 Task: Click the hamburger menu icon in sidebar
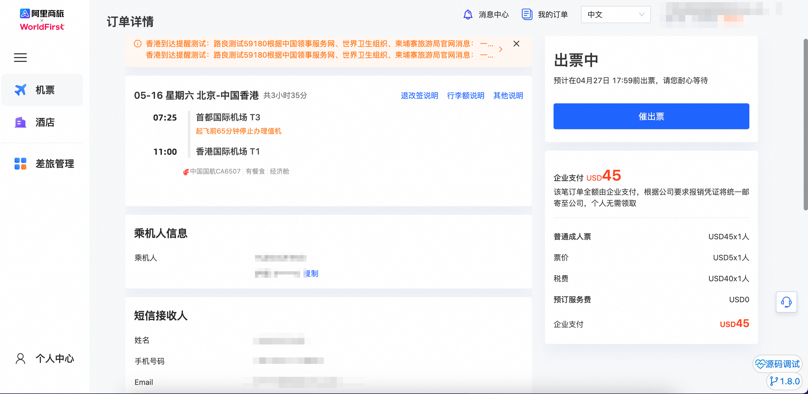[x=20, y=57]
